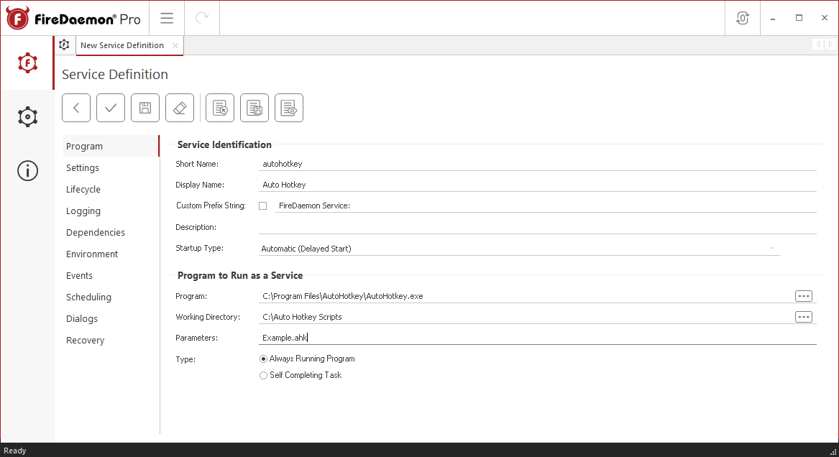Click the session zero switch icon

(743, 18)
